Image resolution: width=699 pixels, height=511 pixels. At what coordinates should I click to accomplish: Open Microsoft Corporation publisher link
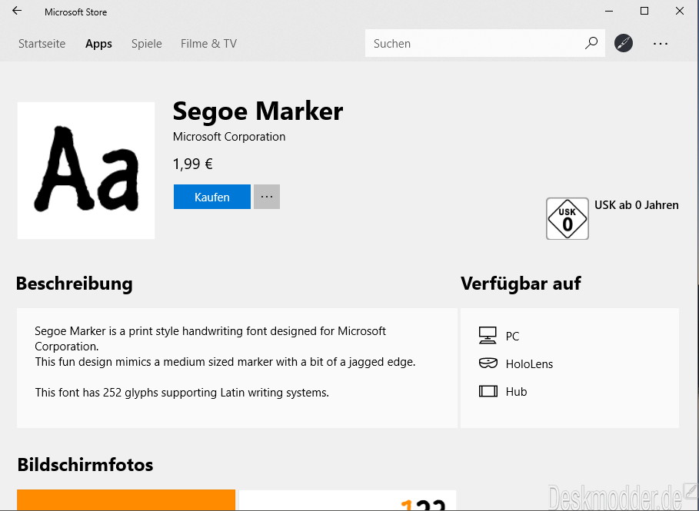point(229,137)
